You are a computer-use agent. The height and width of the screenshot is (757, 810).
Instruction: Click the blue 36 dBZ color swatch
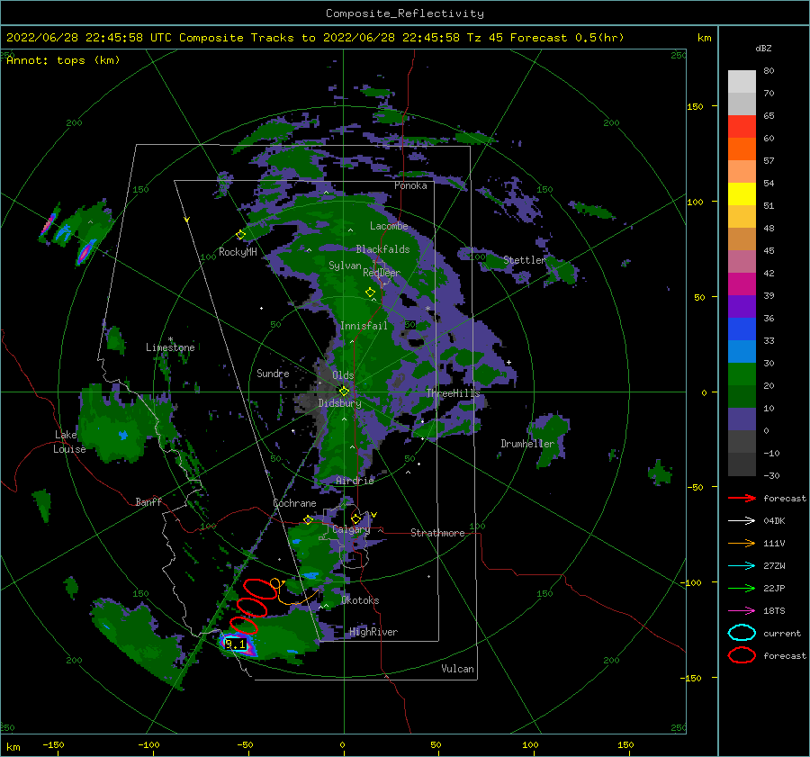[x=742, y=329]
